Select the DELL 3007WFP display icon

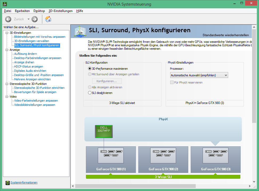[x=104, y=131]
